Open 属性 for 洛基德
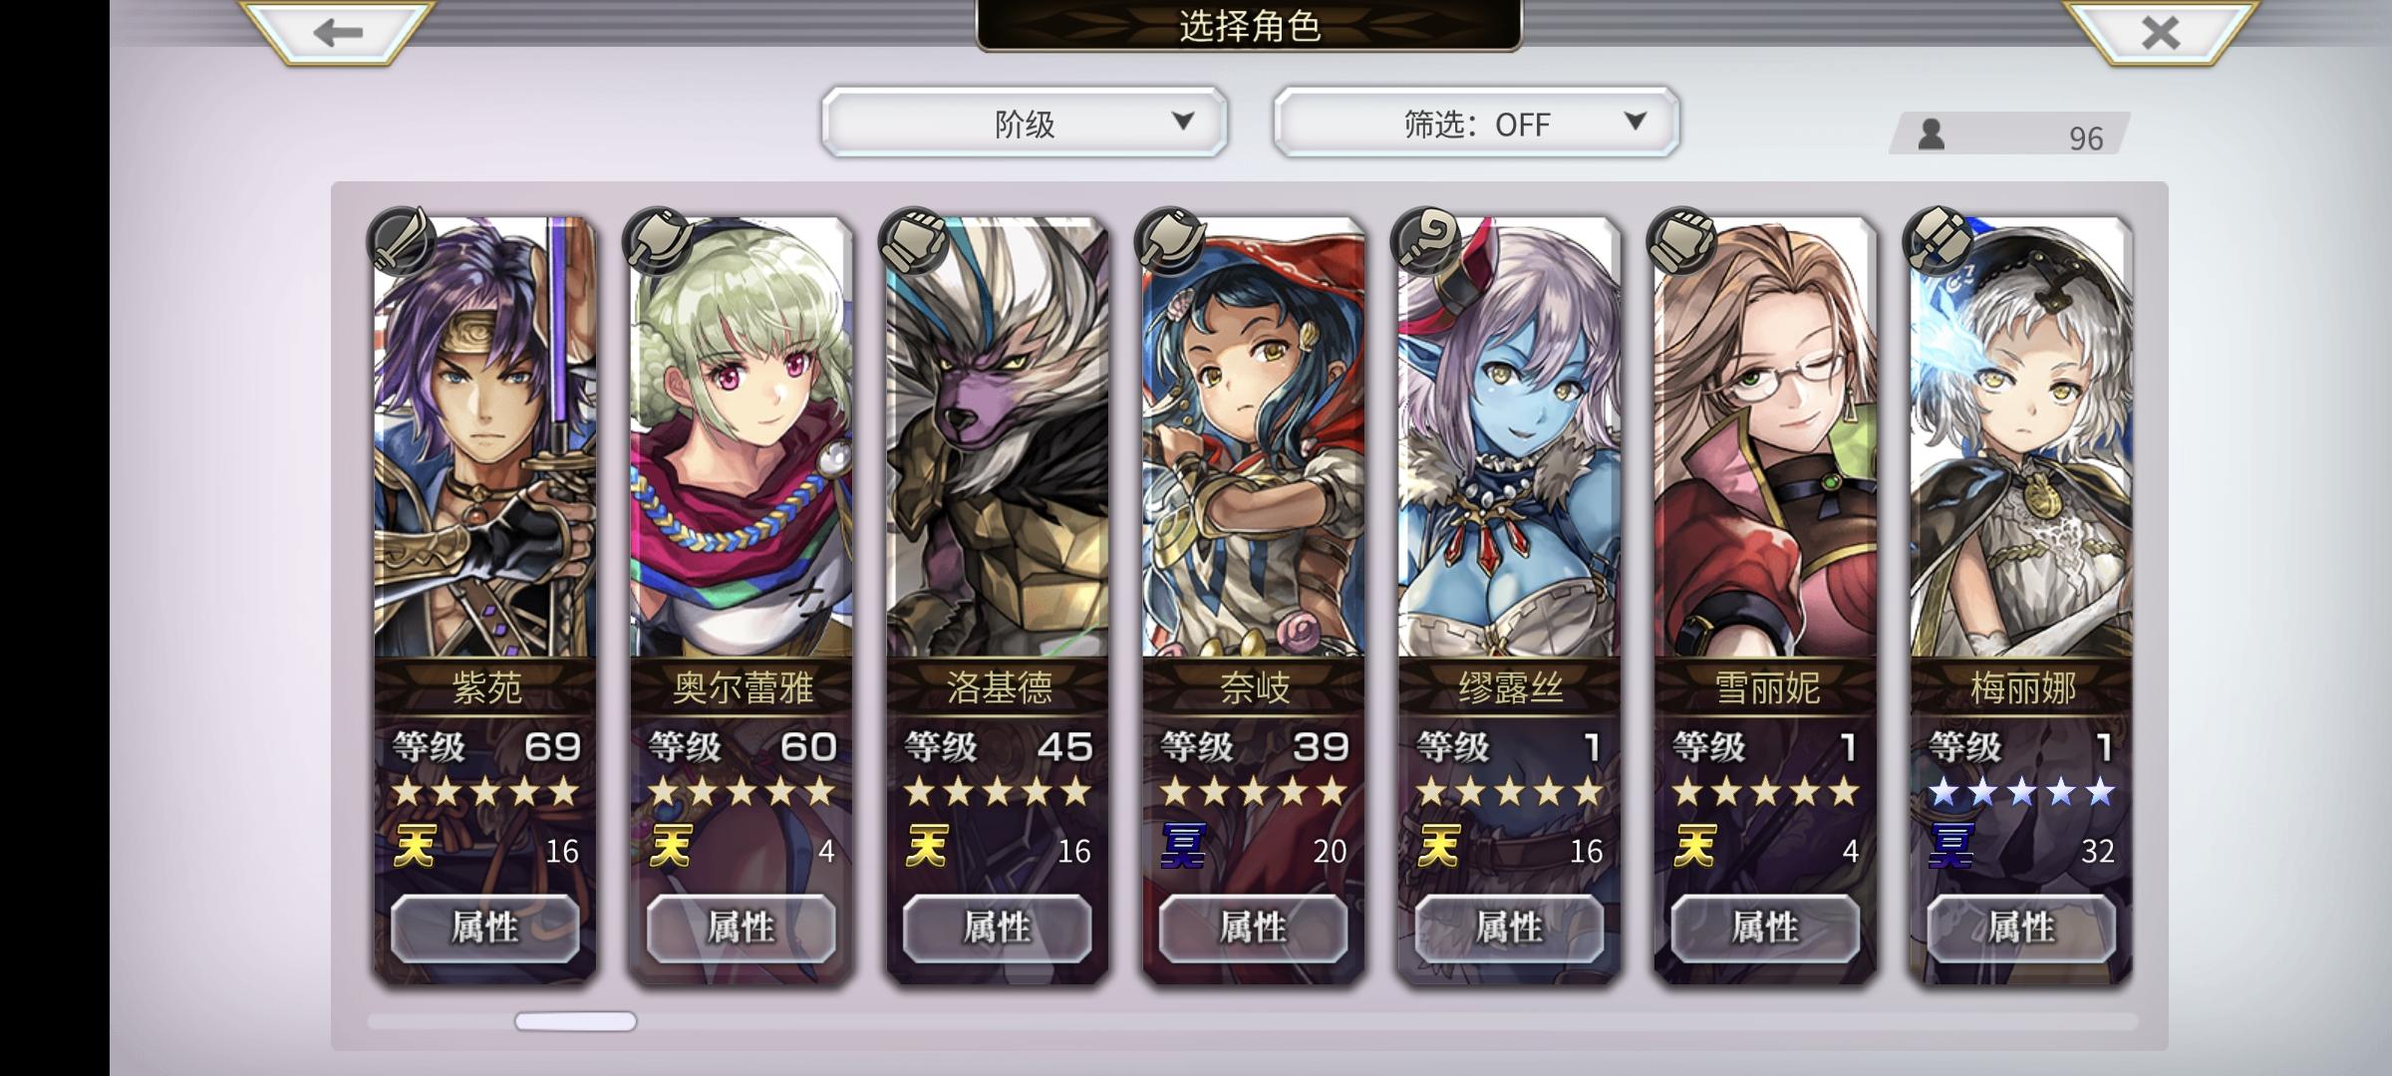 pyautogui.click(x=998, y=928)
